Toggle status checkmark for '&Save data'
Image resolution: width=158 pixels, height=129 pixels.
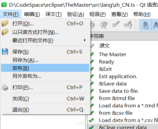[92, 84]
